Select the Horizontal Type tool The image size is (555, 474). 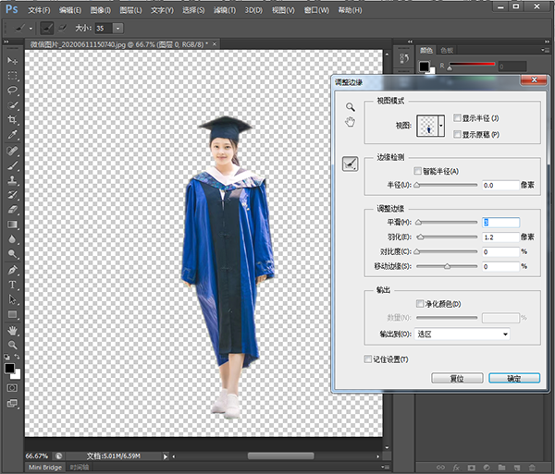pyautogui.click(x=13, y=285)
